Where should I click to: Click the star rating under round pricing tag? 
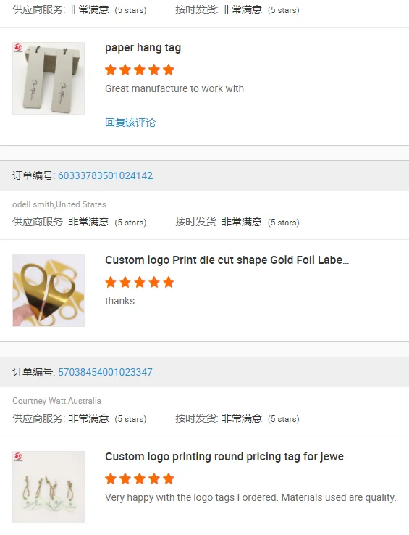tap(140, 478)
